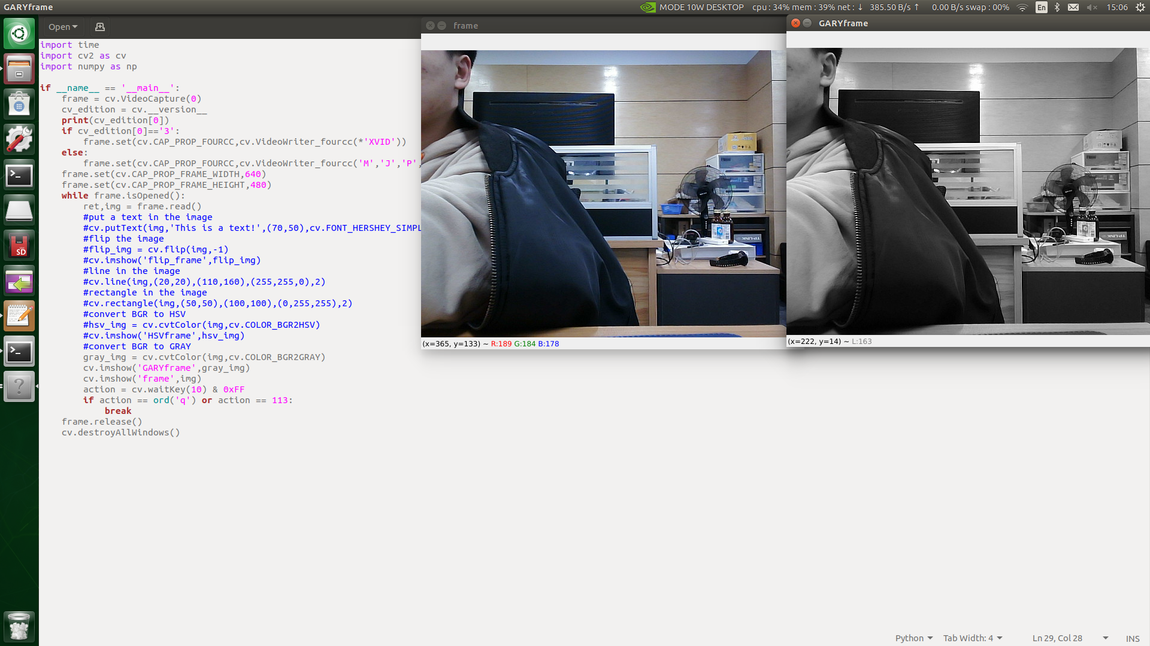
Task: Switch to the gedit text editor dock icon
Action: [x=19, y=316]
